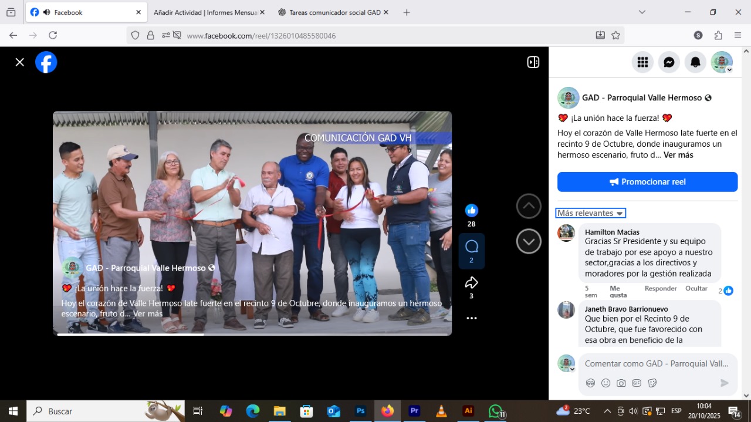Open the Facebook apps grid menu icon
751x422 pixels.
[642, 62]
